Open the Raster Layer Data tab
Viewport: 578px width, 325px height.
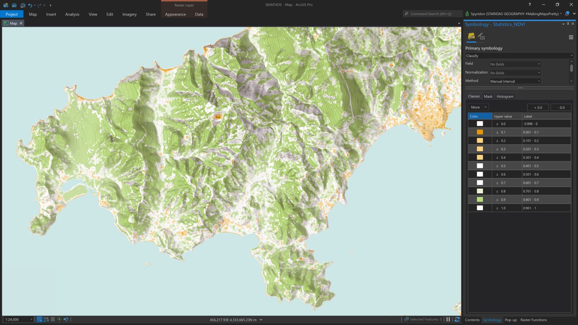199,14
